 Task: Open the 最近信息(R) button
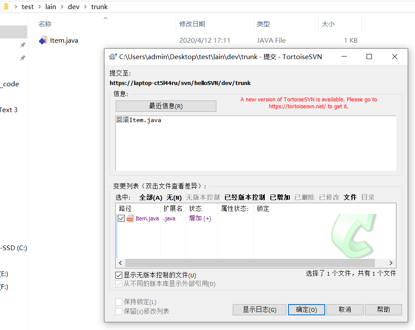pyautogui.click(x=166, y=106)
